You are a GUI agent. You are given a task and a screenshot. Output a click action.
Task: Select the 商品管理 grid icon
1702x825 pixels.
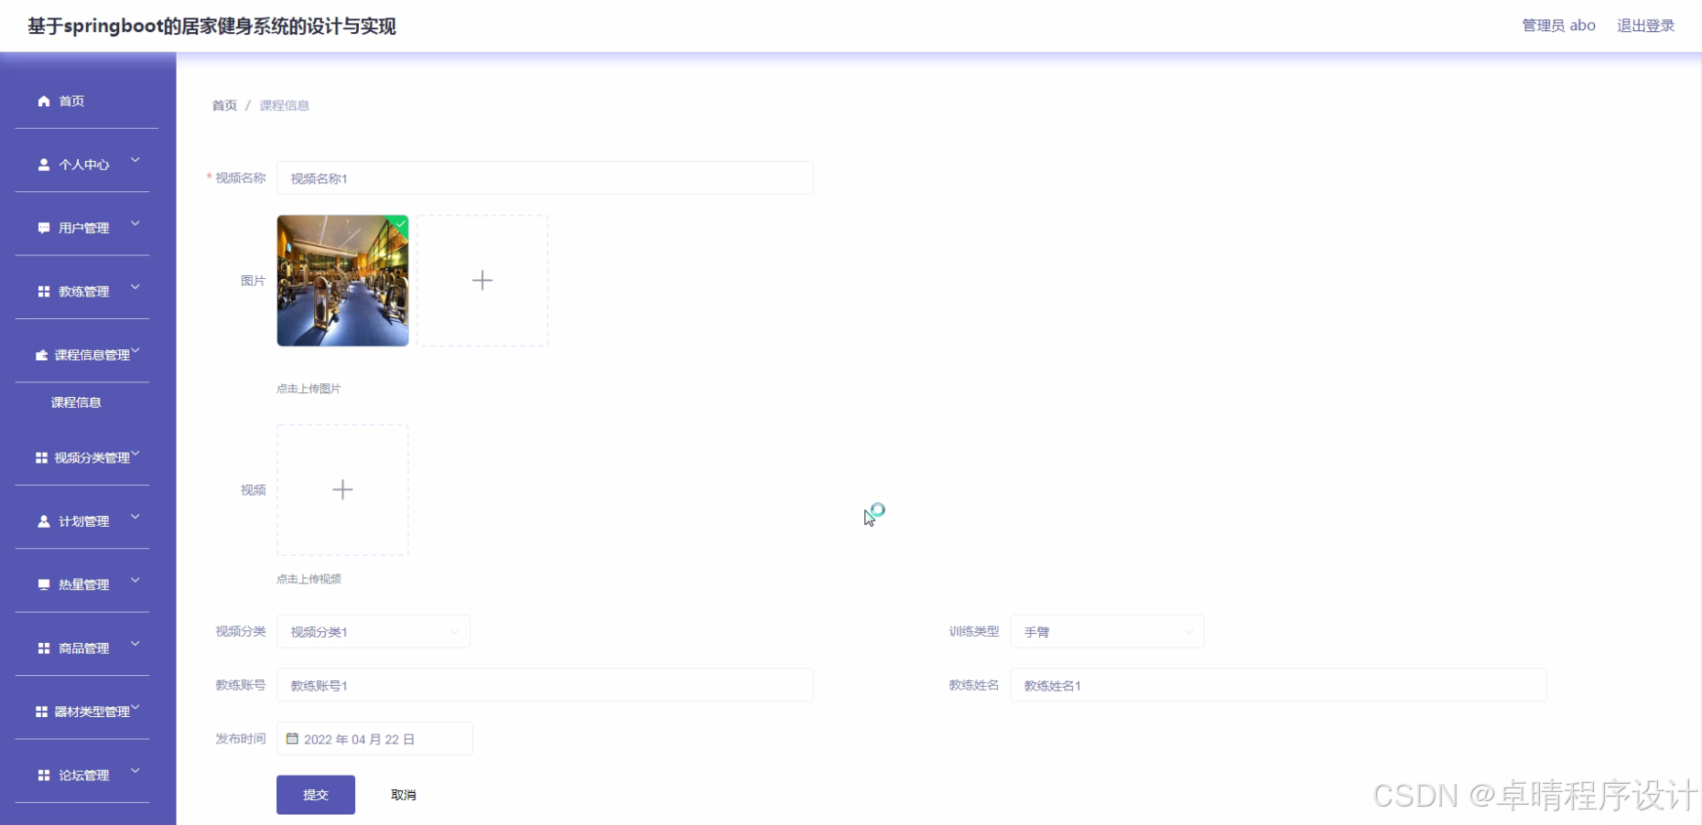[42, 648]
